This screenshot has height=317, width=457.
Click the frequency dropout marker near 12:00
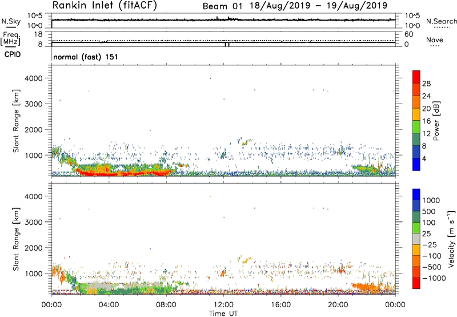point(227,45)
